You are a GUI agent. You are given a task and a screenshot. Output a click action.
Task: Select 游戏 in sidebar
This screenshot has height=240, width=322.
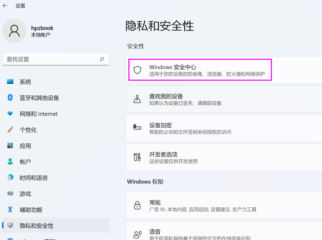coord(56,194)
